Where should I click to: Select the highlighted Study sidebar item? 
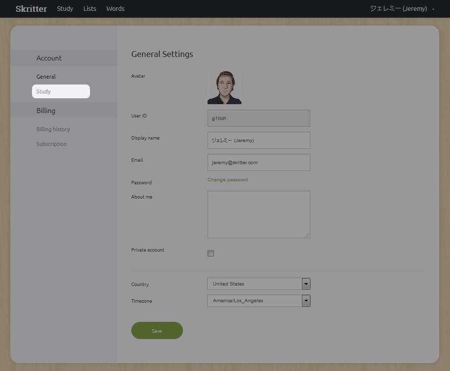[61, 91]
